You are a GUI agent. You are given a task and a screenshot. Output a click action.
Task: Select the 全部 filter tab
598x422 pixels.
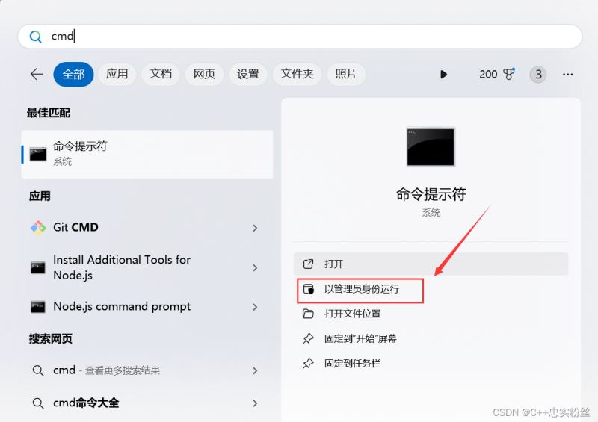click(x=73, y=74)
